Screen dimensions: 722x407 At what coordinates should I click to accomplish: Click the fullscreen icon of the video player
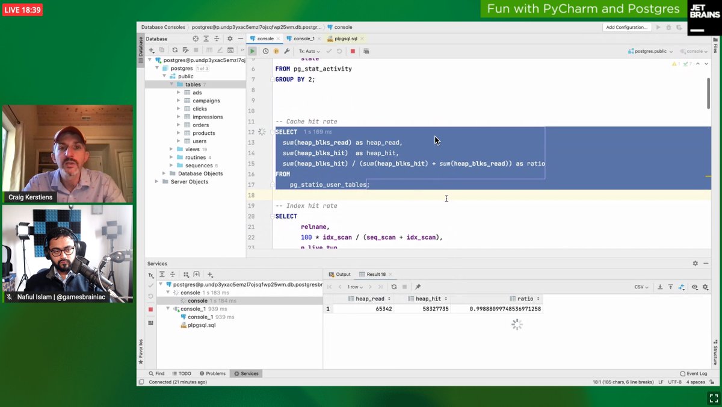(x=714, y=398)
